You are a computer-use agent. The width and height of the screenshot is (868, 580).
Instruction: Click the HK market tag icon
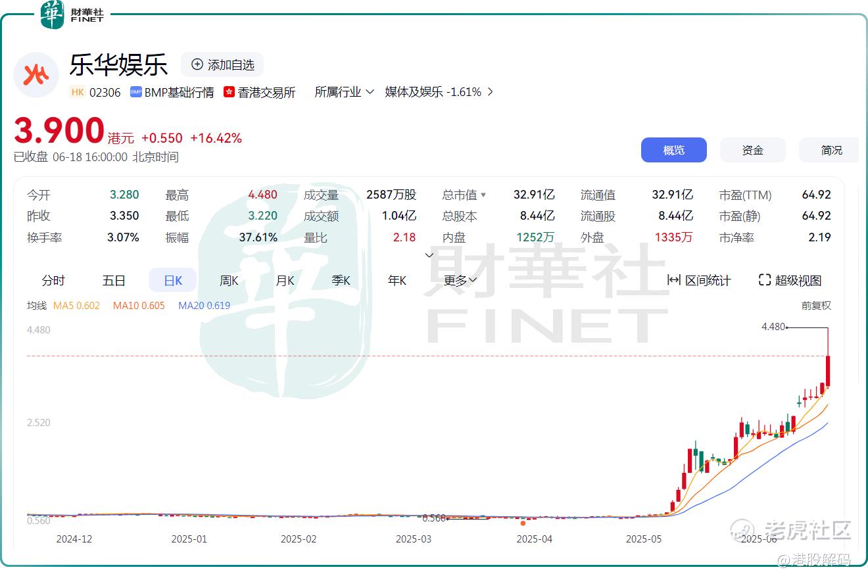tap(78, 92)
